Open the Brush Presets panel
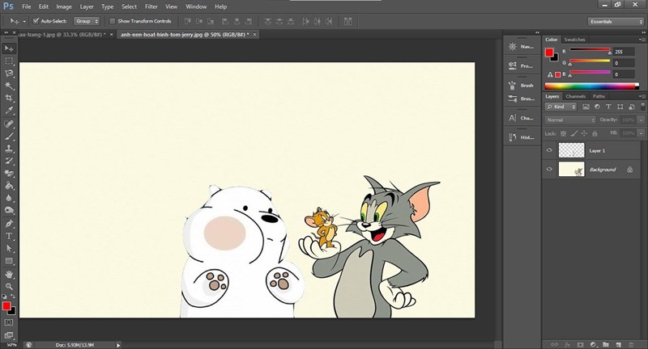The height and width of the screenshot is (349, 648). [522, 99]
